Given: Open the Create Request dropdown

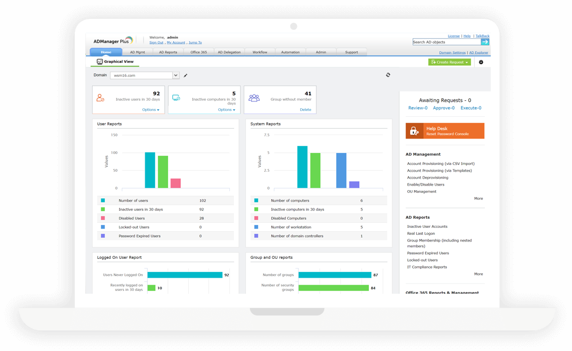Looking at the screenshot, I should (450, 62).
